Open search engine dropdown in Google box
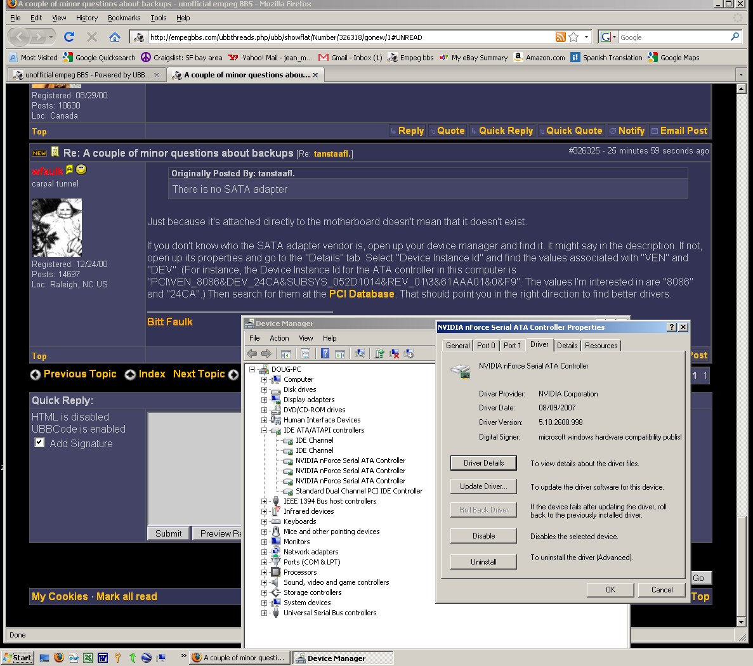Screen dimensions: 753x666 point(608,37)
